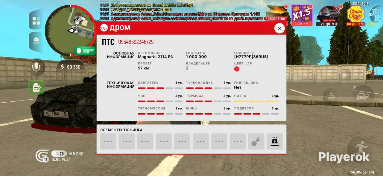Click the green zone badge
This screenshot has height=176, width=383.
coord(85,51)
